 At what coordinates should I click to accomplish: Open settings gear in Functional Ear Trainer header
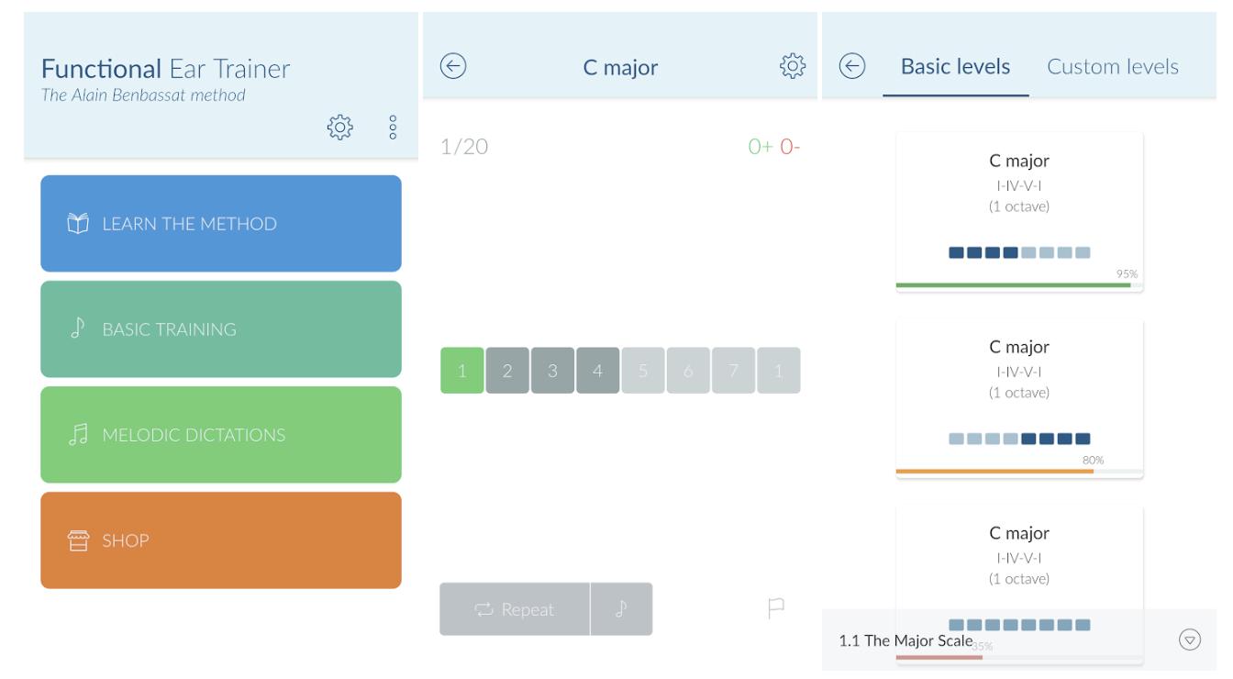(x=339, y=127)
